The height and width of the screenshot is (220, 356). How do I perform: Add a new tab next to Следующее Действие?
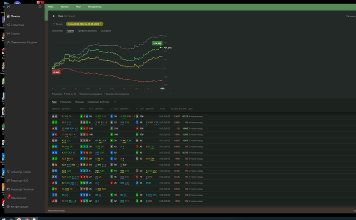tap(114, 102)
